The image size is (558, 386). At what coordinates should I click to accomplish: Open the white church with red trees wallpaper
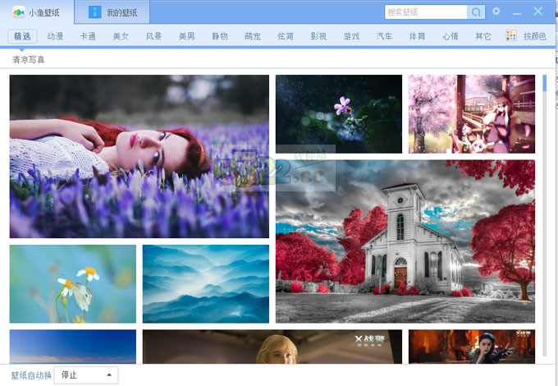coord(405,241)
